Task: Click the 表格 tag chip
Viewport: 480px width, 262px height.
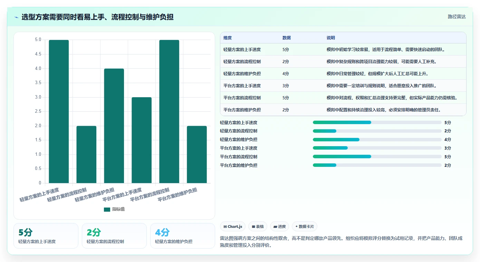Action: point(258,226)
